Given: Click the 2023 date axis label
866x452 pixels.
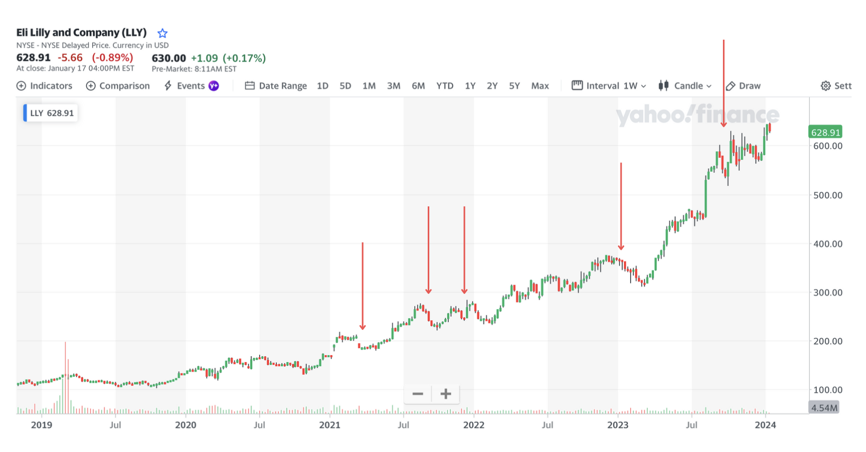Looking at the screenshot, I should (x=617, y=424).
